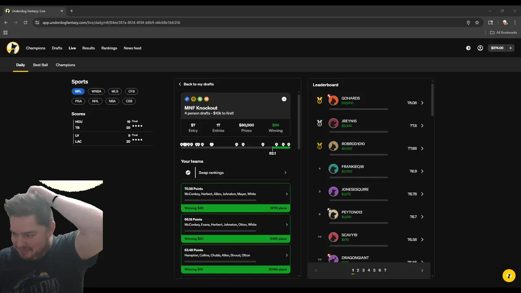Go to leaderboard page 2
This screenshot has height=293, width=521.
click(358, 270)
